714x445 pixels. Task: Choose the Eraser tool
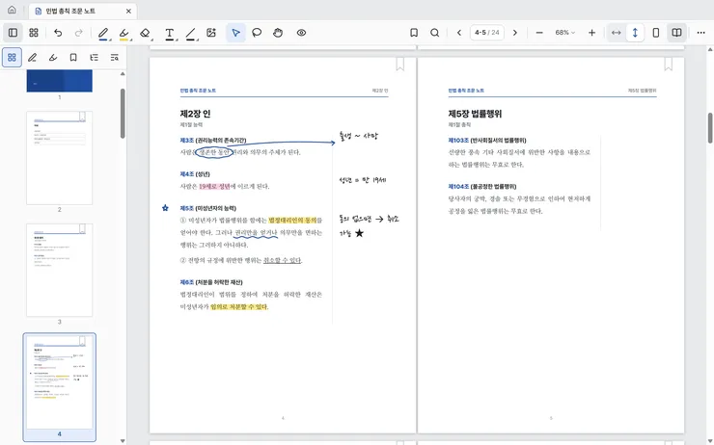pos(145,33)
